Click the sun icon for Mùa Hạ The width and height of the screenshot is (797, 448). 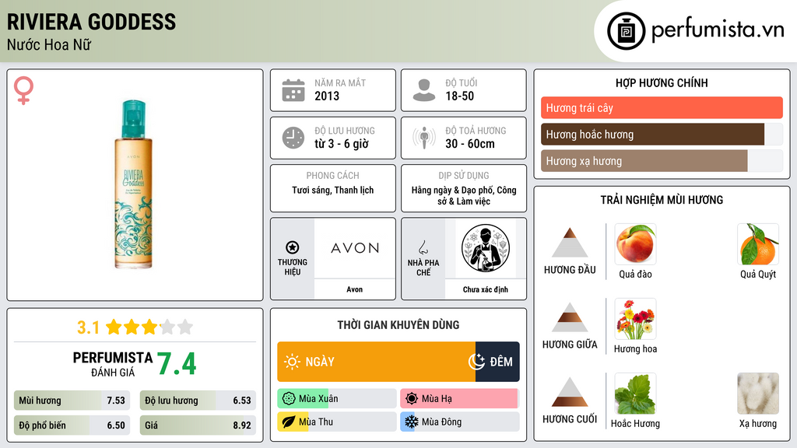click(412, 399)
